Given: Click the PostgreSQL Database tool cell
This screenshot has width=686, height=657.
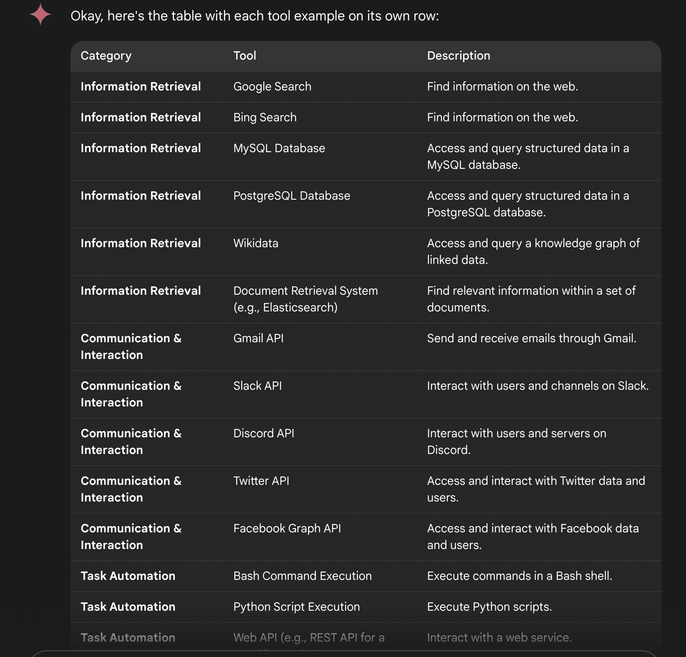Looking at the screenshot, I should click(x=291, y=196).
